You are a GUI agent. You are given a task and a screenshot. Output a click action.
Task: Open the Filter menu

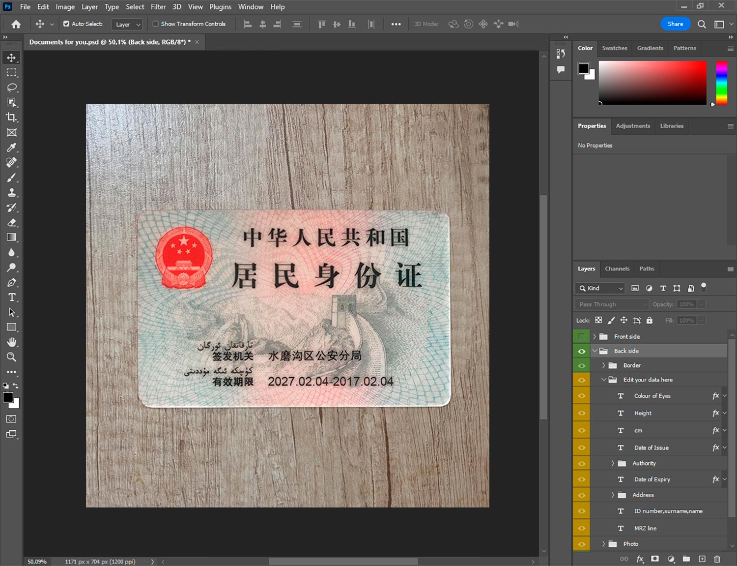[158, 7]
